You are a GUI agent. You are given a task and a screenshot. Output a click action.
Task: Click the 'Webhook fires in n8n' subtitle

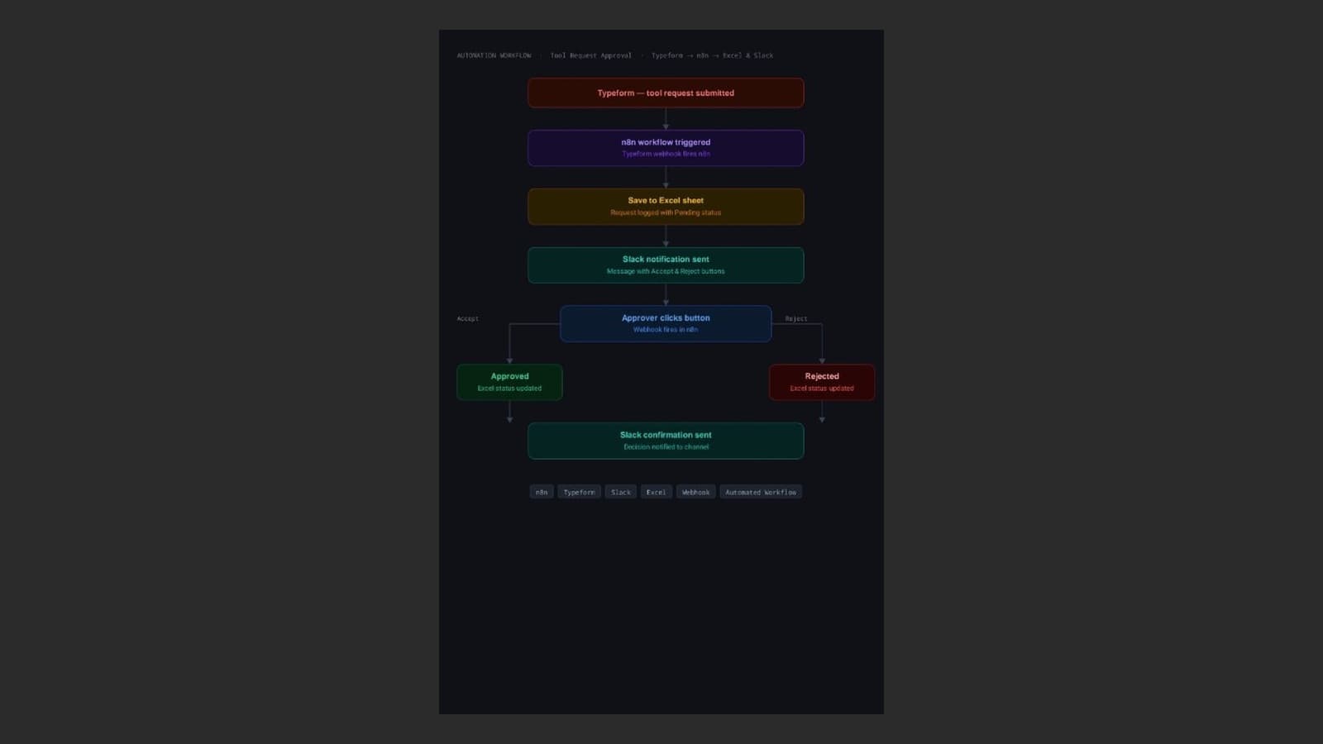666,330
